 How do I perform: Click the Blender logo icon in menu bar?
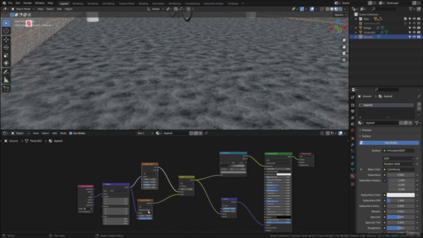click(4, 3)
